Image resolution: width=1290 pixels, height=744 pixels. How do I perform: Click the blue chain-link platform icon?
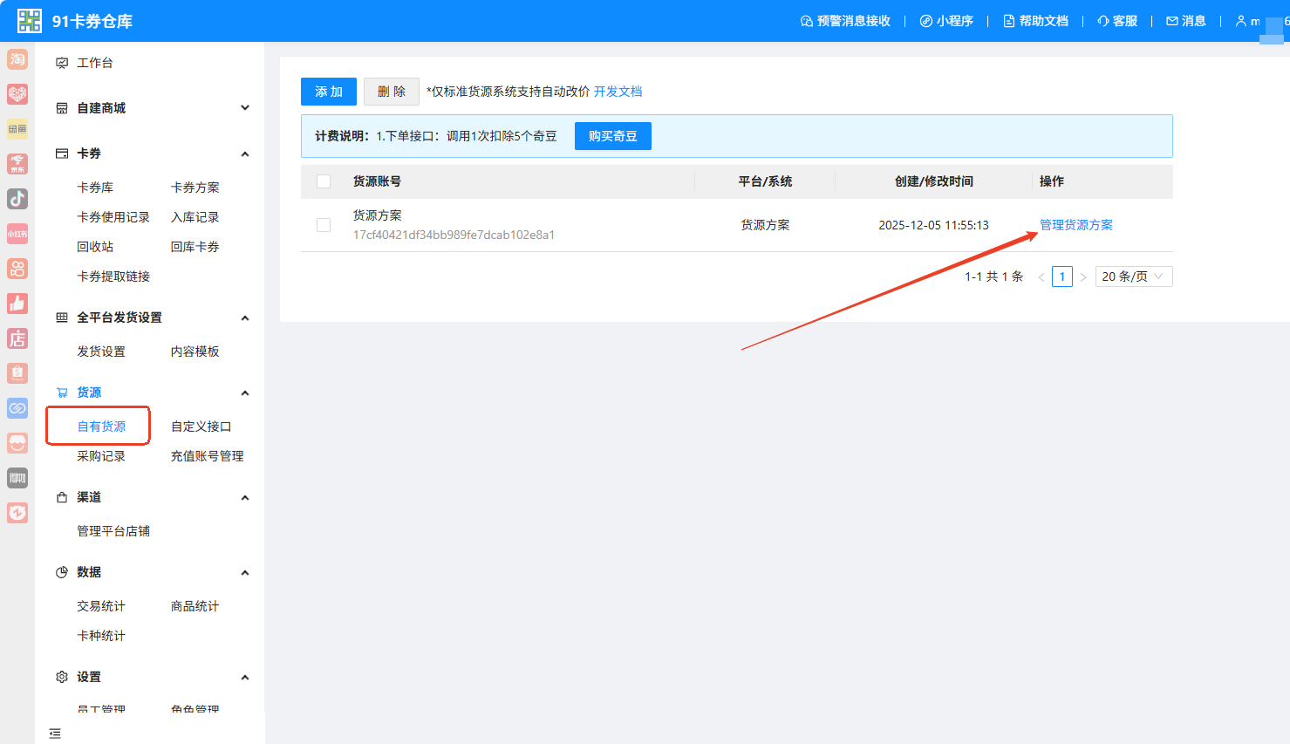(17, 408)
